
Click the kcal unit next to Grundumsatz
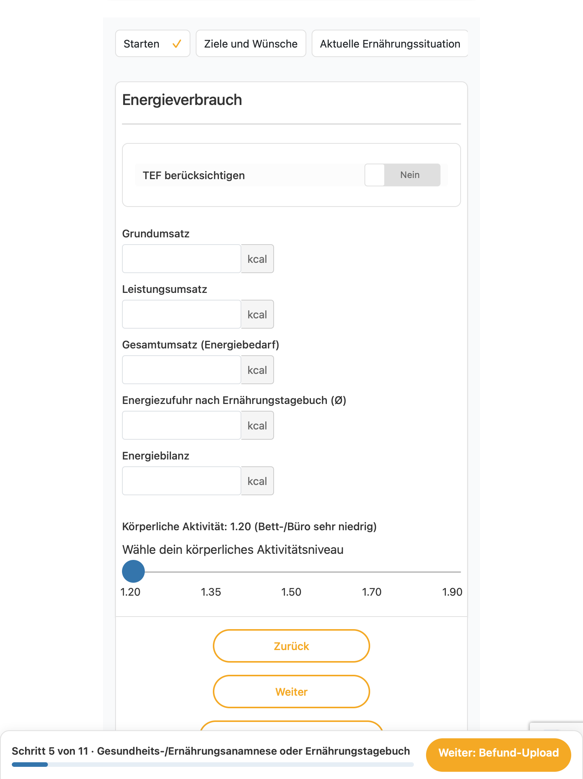tap(257, 259)
